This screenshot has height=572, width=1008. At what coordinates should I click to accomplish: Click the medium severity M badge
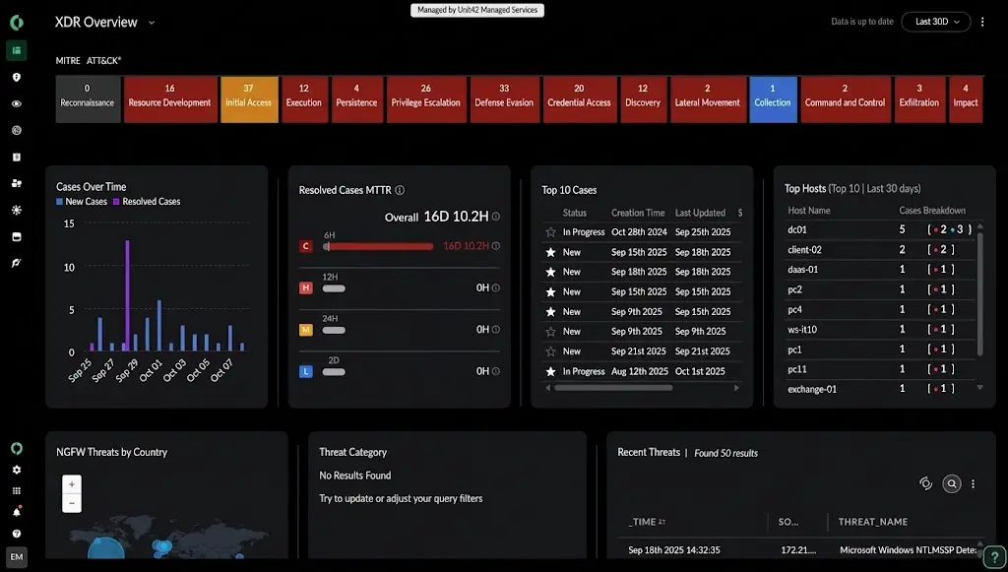[x=306, y=330]
